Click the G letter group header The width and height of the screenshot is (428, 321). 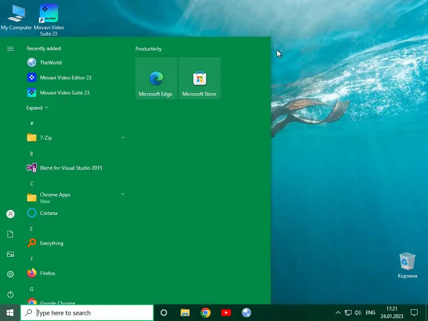[x=32, y=289]
